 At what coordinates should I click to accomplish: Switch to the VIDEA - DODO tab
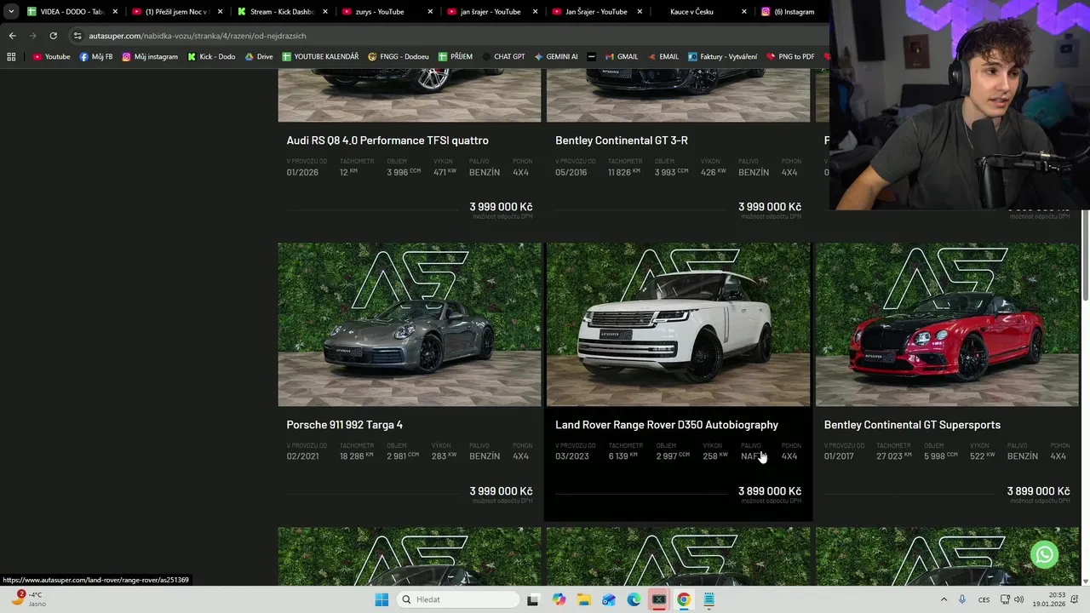72,12
